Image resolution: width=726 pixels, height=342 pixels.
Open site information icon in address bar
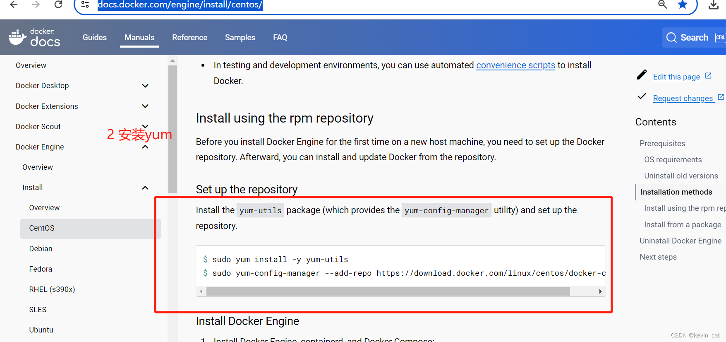(85, 5)
